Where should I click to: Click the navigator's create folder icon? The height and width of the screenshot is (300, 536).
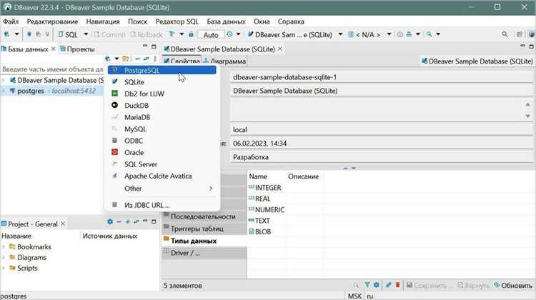pos(126,59)
